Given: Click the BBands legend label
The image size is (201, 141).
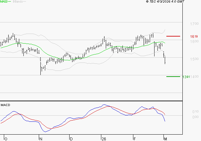Looking at the screenshot, I should tap(18, 2).
